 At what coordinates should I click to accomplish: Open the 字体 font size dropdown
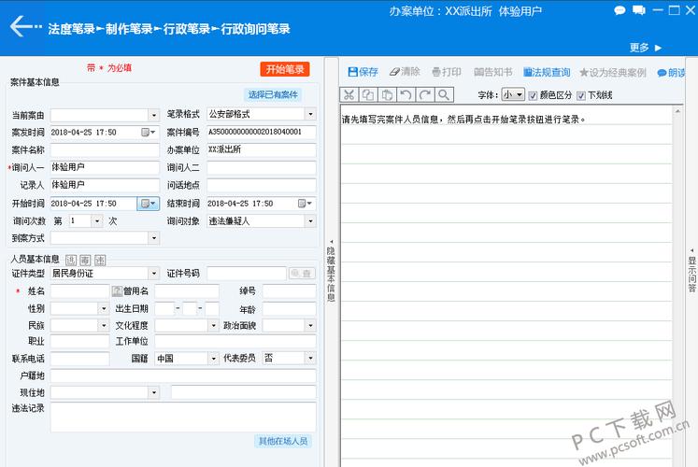pyautogui.click(x=513, y=95)
